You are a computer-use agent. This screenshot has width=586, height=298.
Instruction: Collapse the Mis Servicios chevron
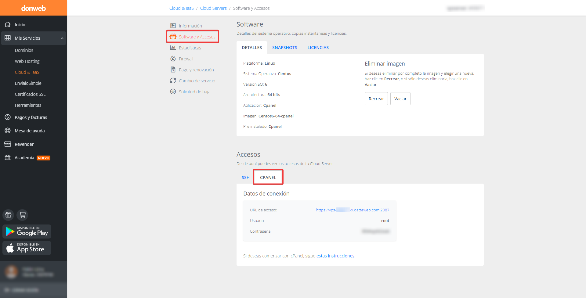(x=62, y=38)
